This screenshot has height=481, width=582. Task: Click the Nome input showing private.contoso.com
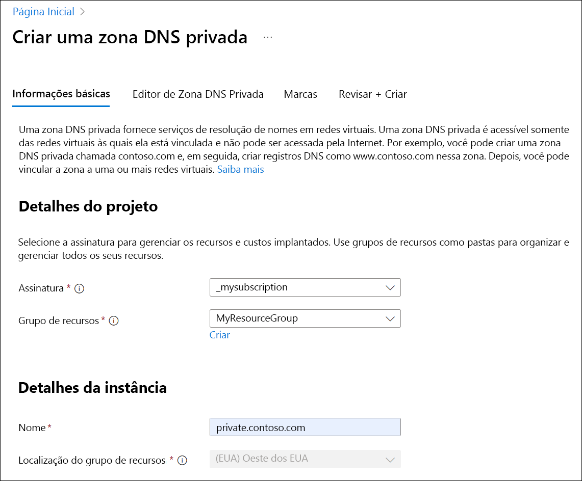(x=305, y=427)
